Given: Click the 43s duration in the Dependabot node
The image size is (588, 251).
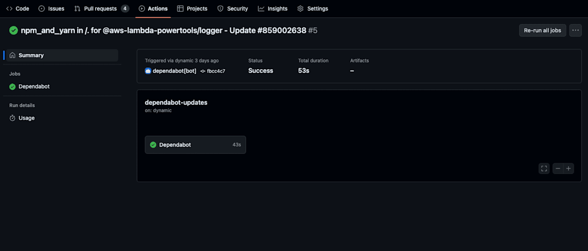Looking at the screenshot, I should click(237, 145).
